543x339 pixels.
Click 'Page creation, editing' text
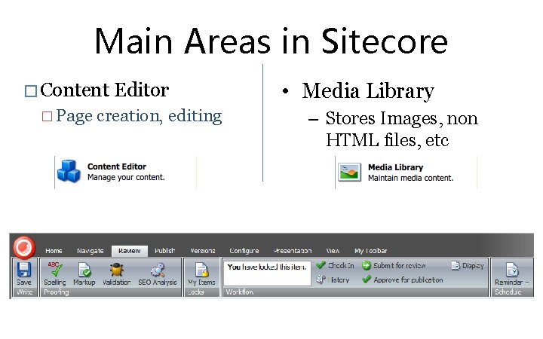point(139,116)
